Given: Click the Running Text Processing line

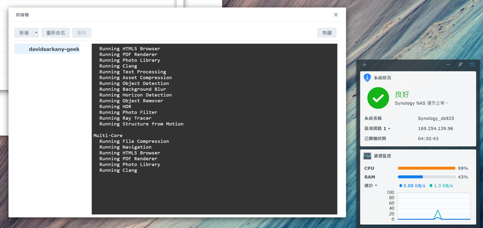Looking at the screenshot, I should pos(133,72).
